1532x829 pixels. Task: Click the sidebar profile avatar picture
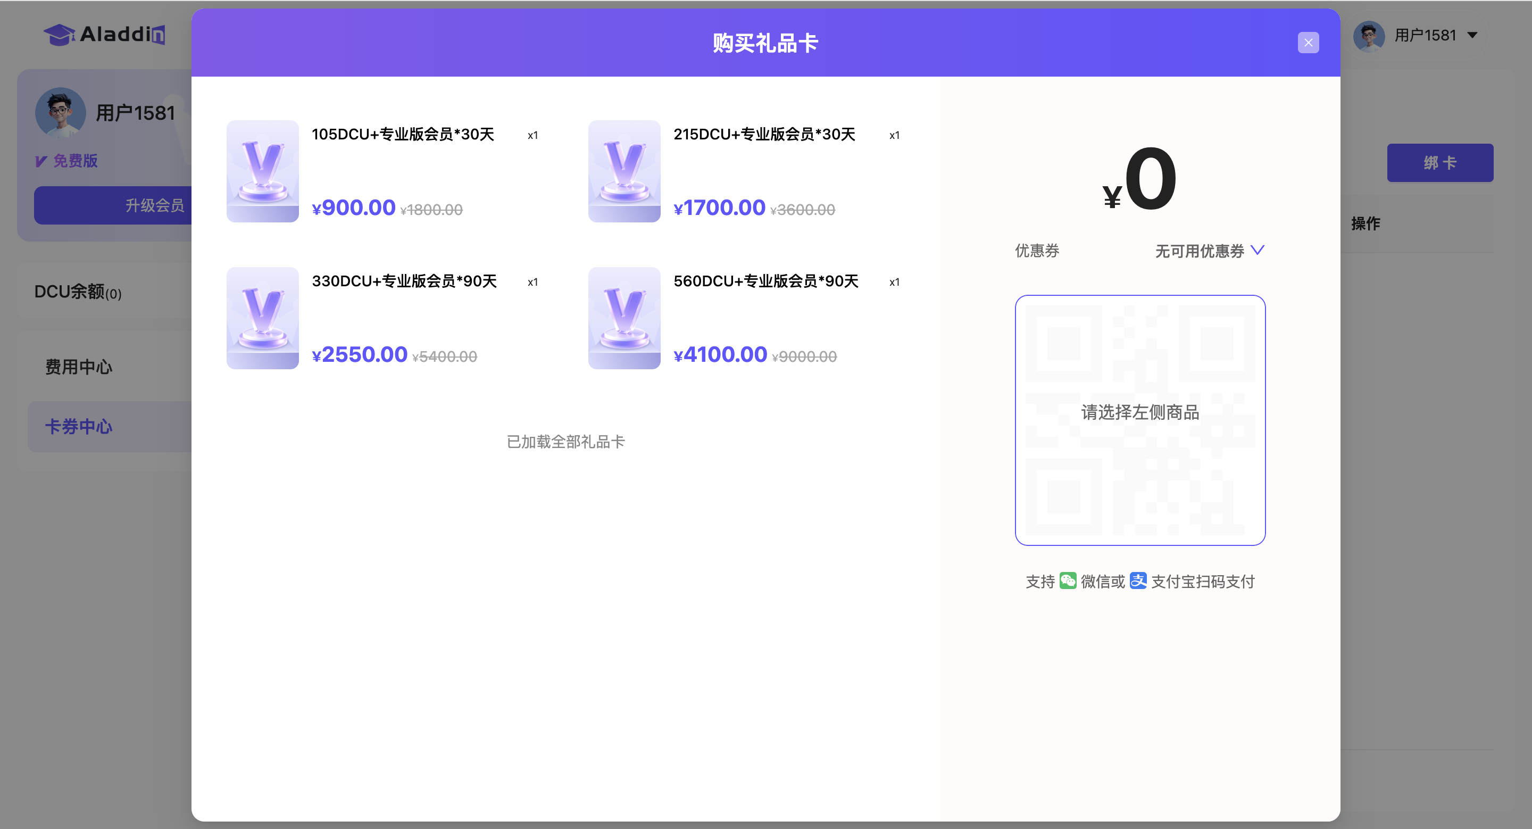pyautogui.click(x=60, y=112)
